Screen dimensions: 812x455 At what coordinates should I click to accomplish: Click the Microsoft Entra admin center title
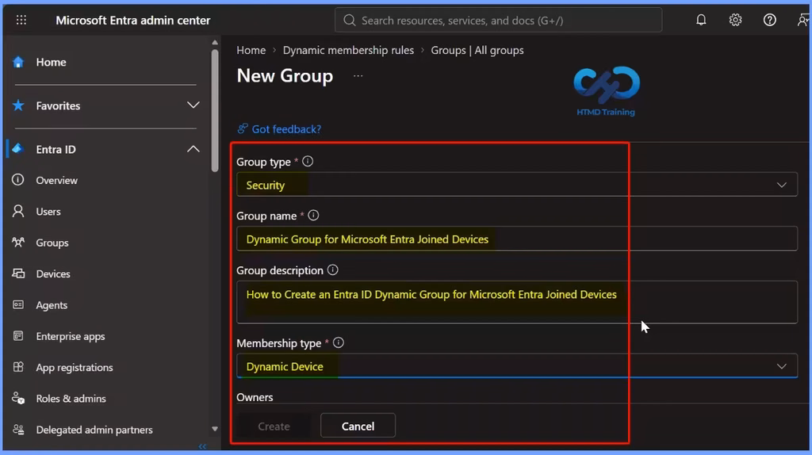pos(133,20)
